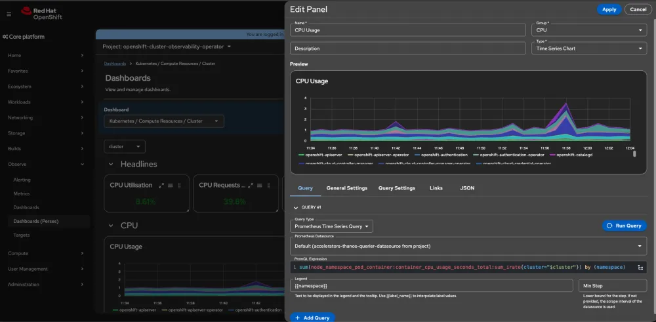Switch to the Query tab
This screenshot has height=322, width=656.
tap(306, 188)
